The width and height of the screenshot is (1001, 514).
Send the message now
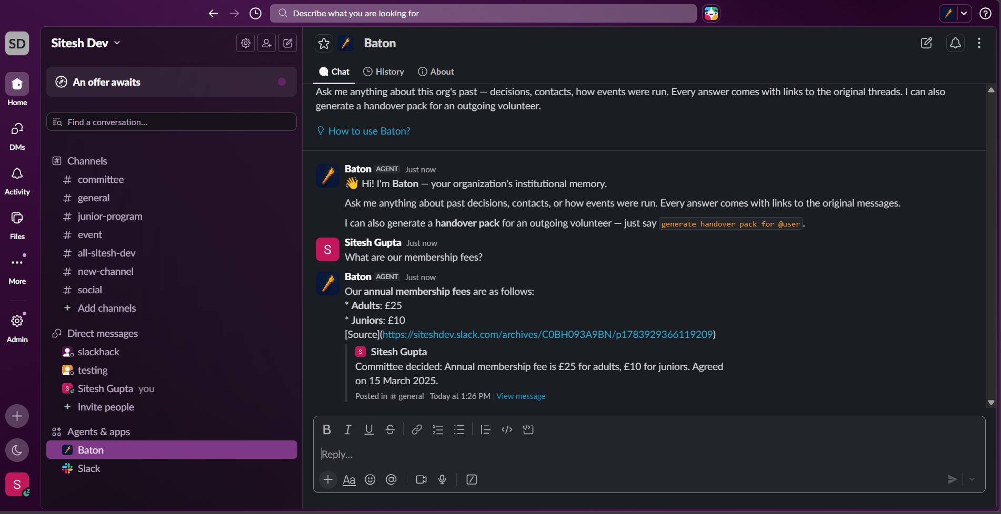[x=952, y=479]
